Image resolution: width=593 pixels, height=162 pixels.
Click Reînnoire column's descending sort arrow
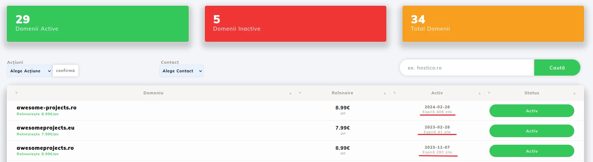point(300,93)
